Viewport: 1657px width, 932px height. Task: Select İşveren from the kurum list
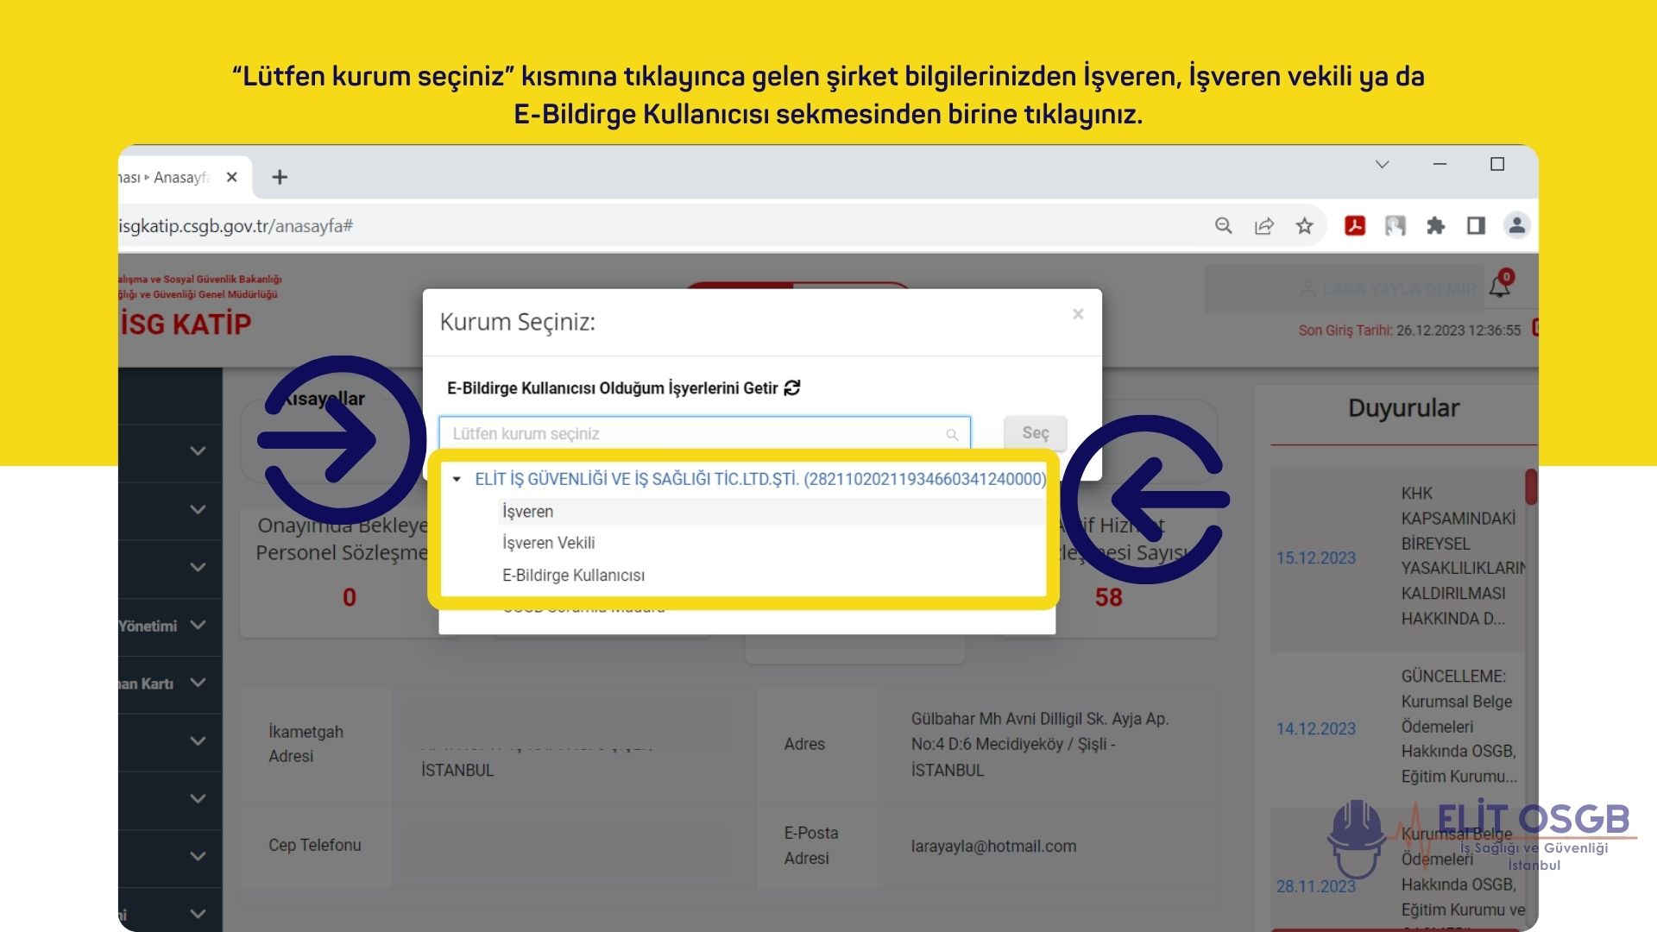coord(528,512)
